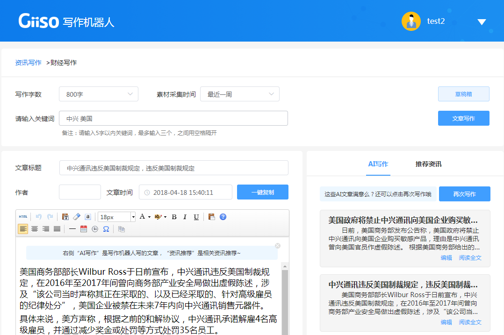Open the 草稿箱 drafts button
Image resolution: width=504 pixels, height=335 pixels.
463,94
